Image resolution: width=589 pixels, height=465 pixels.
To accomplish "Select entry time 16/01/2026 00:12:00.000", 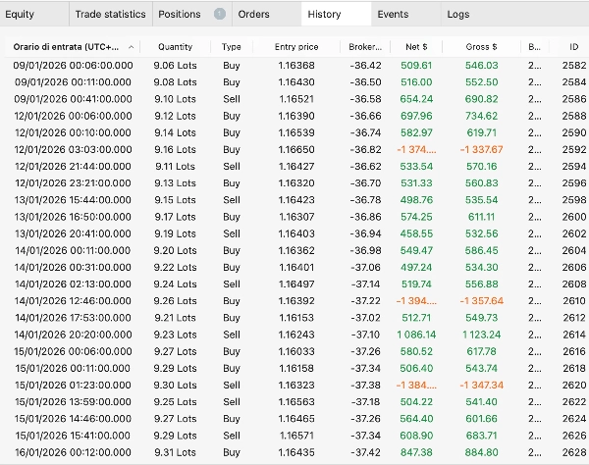I will [73, 452].
